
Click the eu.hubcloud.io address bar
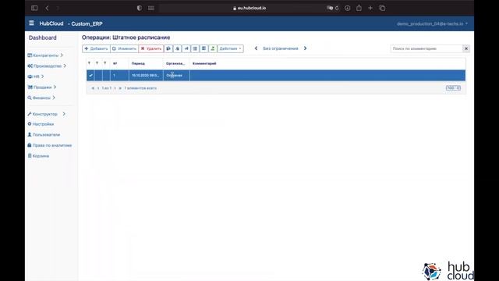point(249,8)
